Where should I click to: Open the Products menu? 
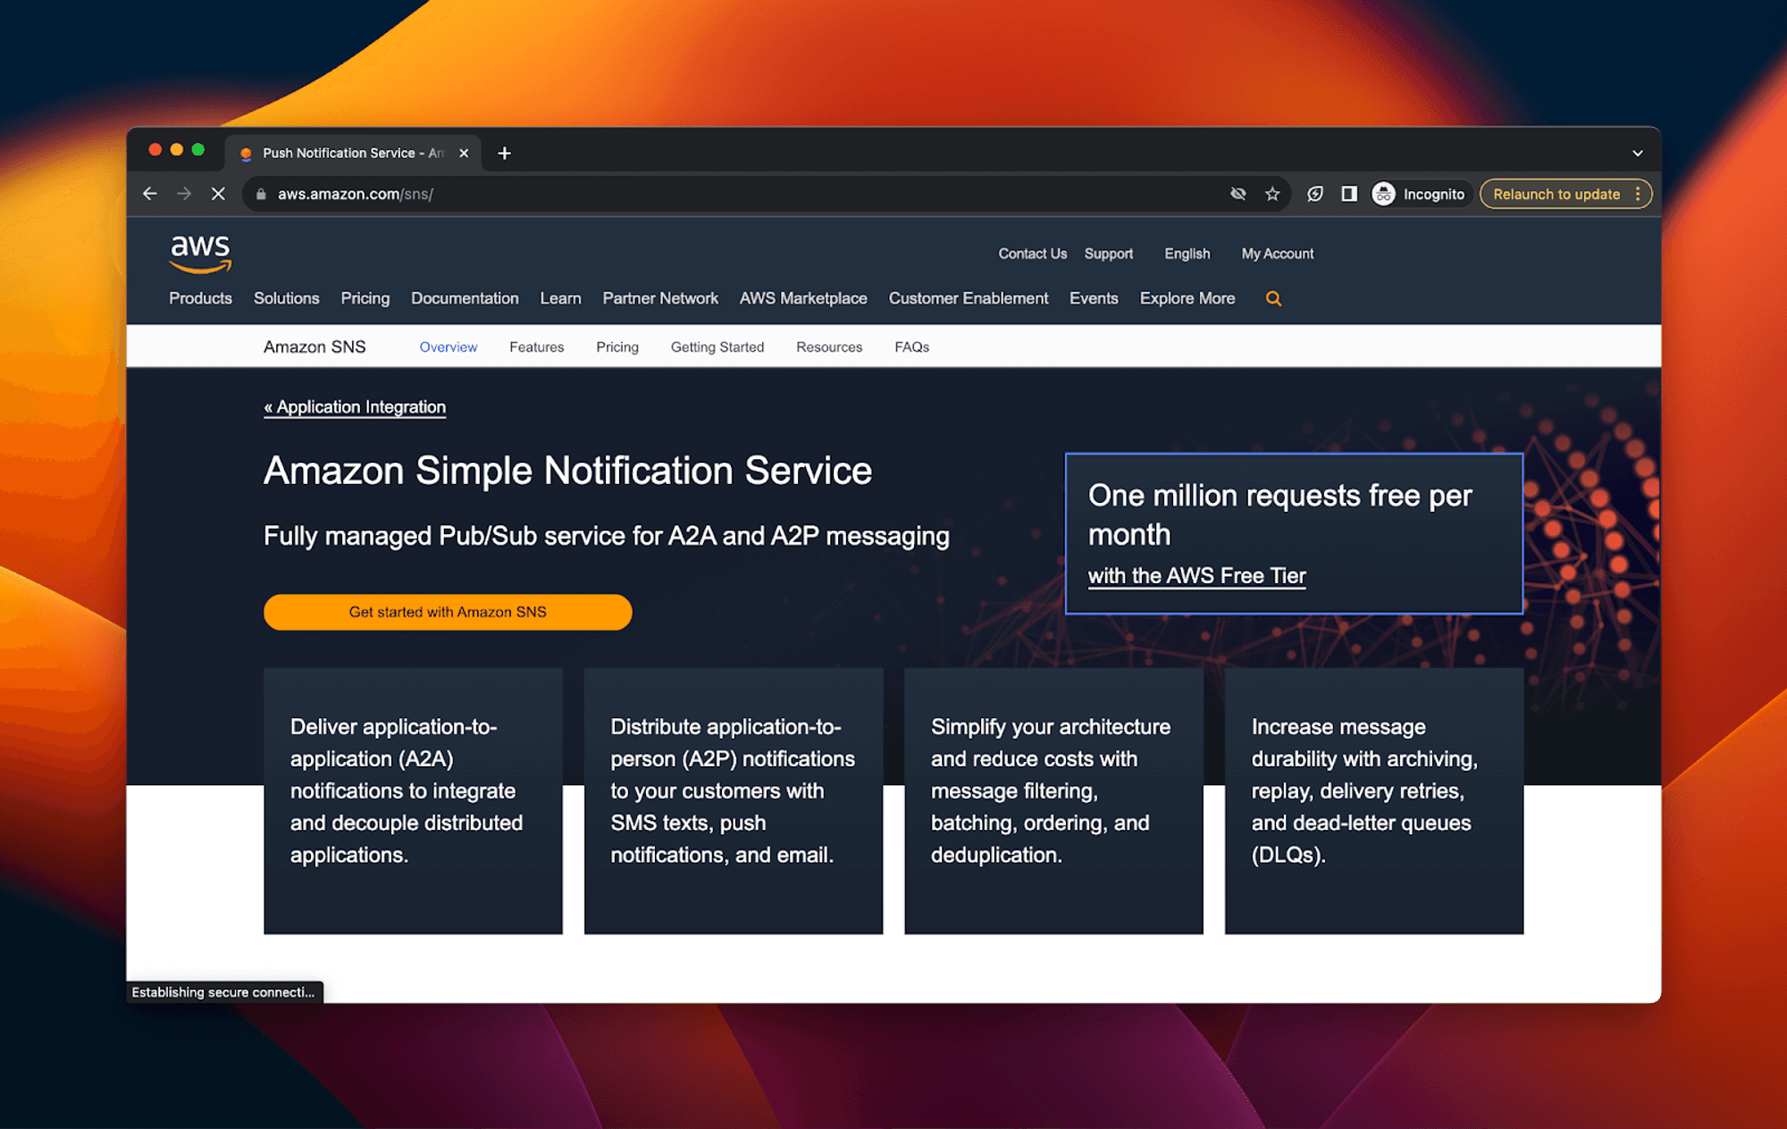pos(200,298)
